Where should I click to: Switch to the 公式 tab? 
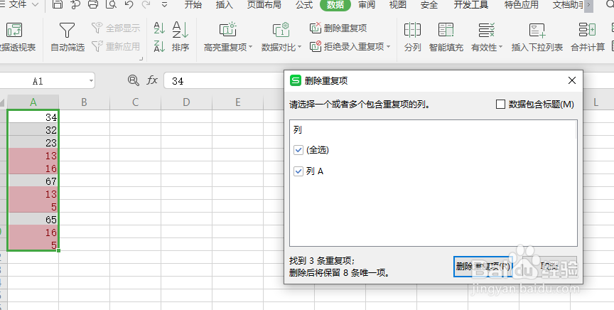[304, 5]
